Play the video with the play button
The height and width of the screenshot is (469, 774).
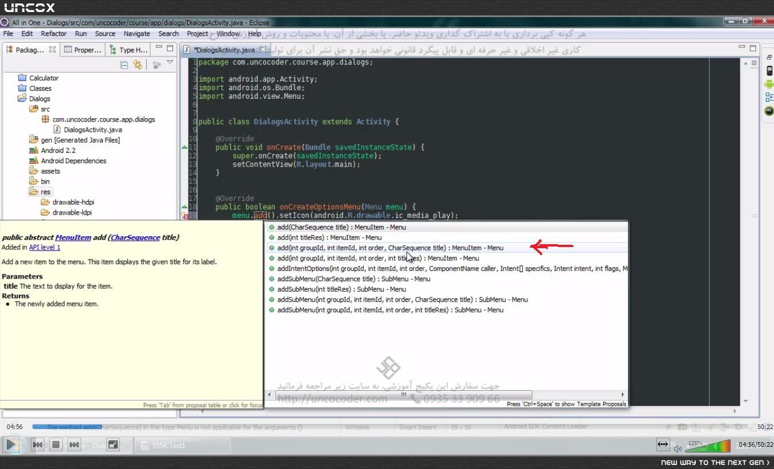point(11,444)
